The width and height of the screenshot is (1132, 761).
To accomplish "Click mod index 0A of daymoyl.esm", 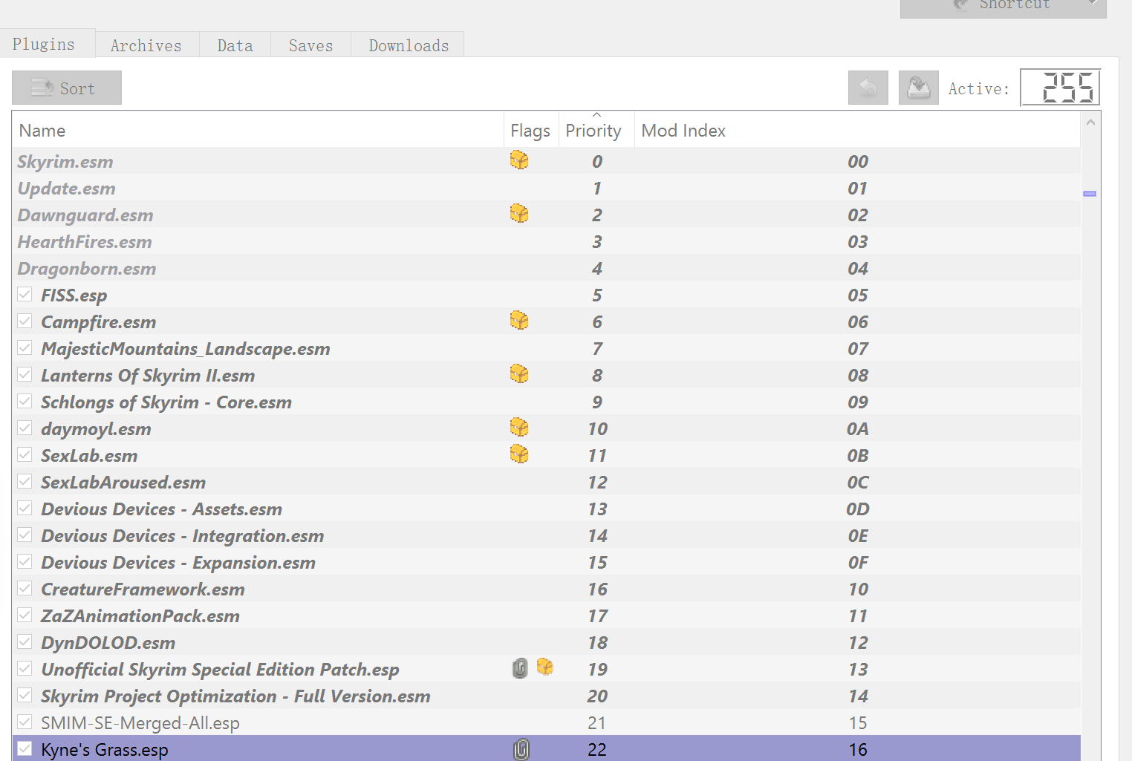I will (858, 428).
